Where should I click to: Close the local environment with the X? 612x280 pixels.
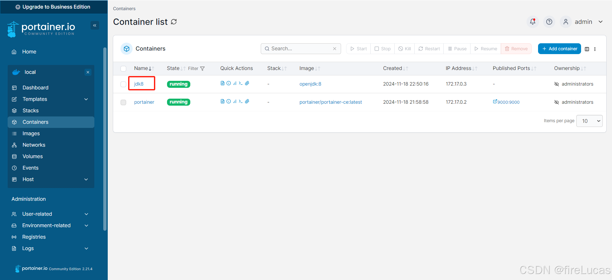88,72
